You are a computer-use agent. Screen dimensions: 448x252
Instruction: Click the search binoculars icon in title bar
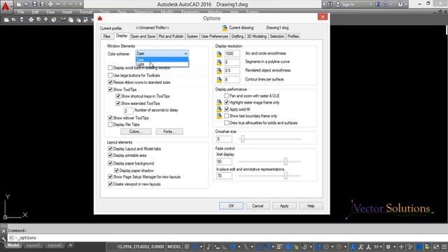330,4
